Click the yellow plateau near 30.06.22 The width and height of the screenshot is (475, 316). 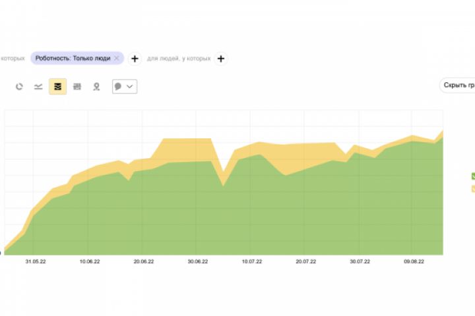(187, 149)
